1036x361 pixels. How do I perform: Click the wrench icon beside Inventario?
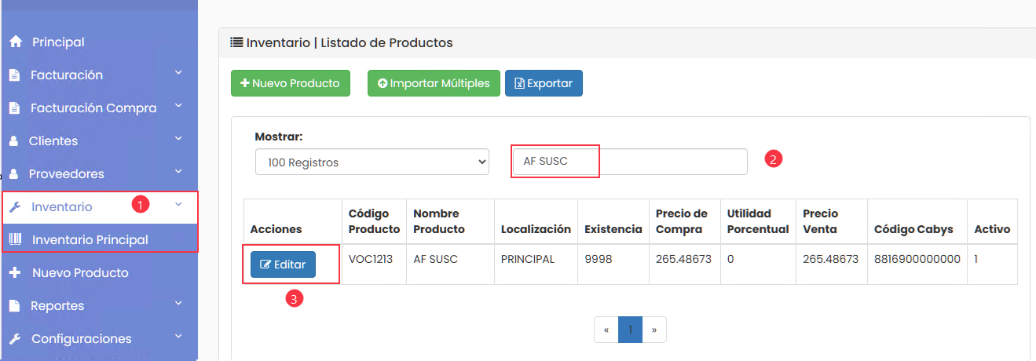pyautogui.click(x=14, y=207)
